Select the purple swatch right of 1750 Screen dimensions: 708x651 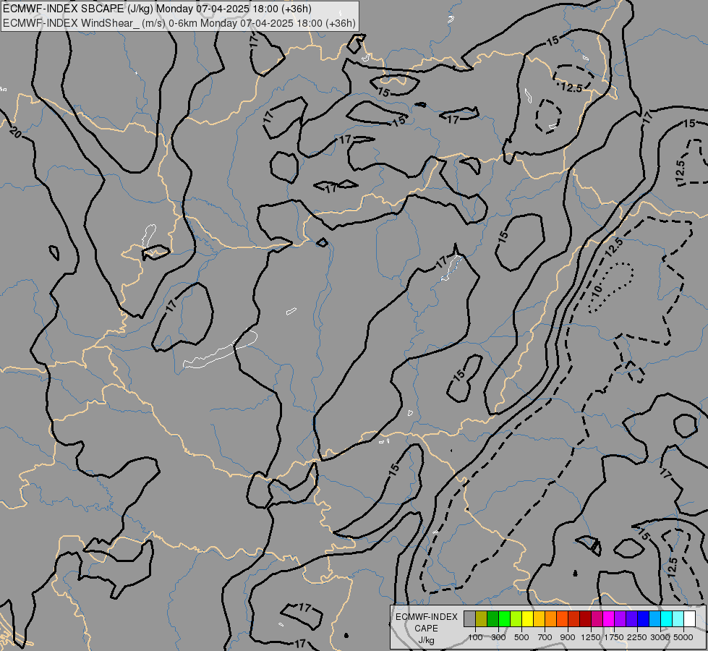tap(620, 618)
